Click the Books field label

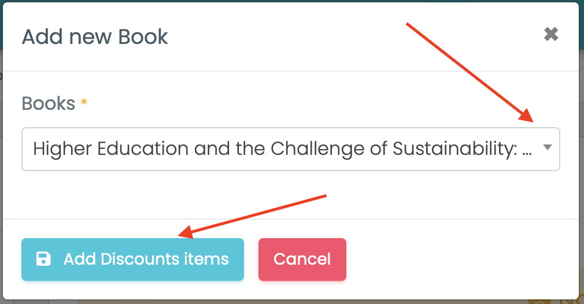[49, 103]
